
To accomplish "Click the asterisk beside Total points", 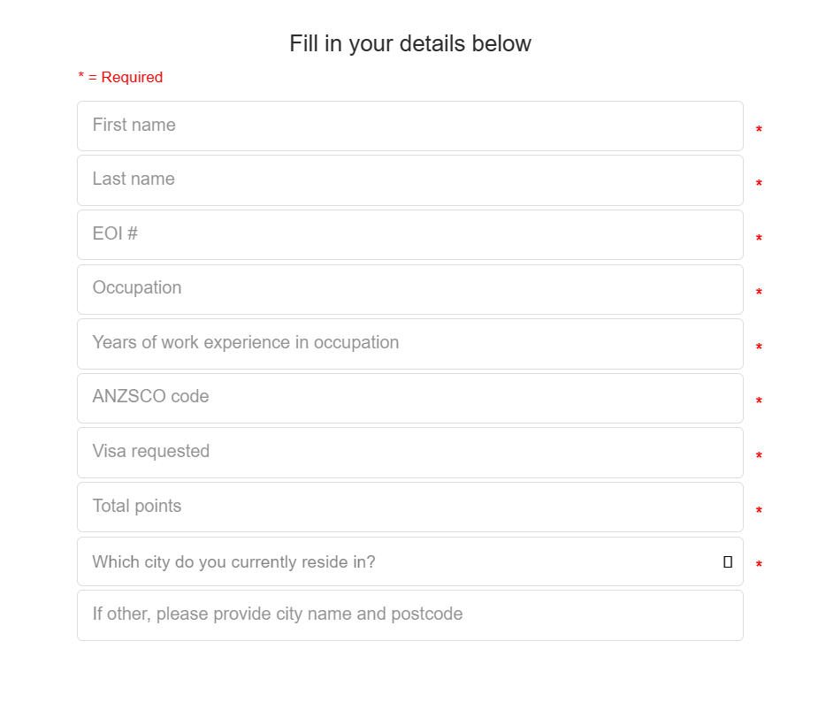I will 759,512.
